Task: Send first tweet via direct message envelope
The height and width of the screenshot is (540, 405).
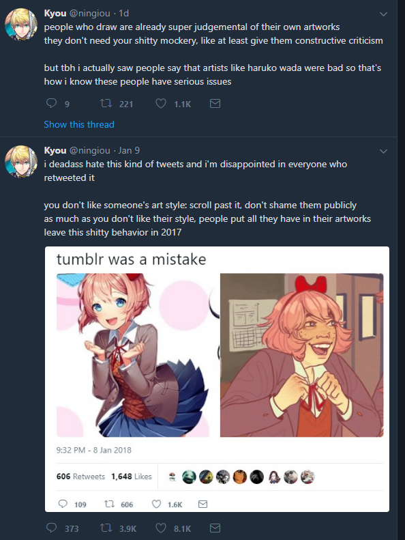Action: point(215,103)
